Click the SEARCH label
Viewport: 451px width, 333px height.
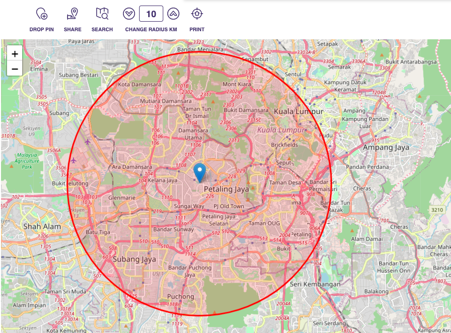(102, 29)
